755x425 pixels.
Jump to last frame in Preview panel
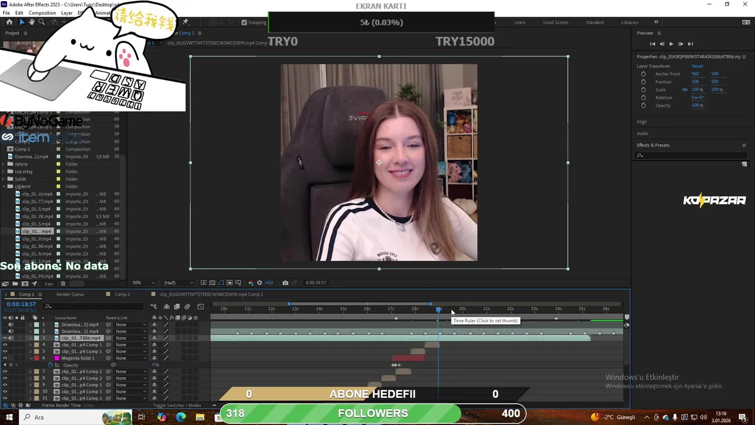click(690, 44)
